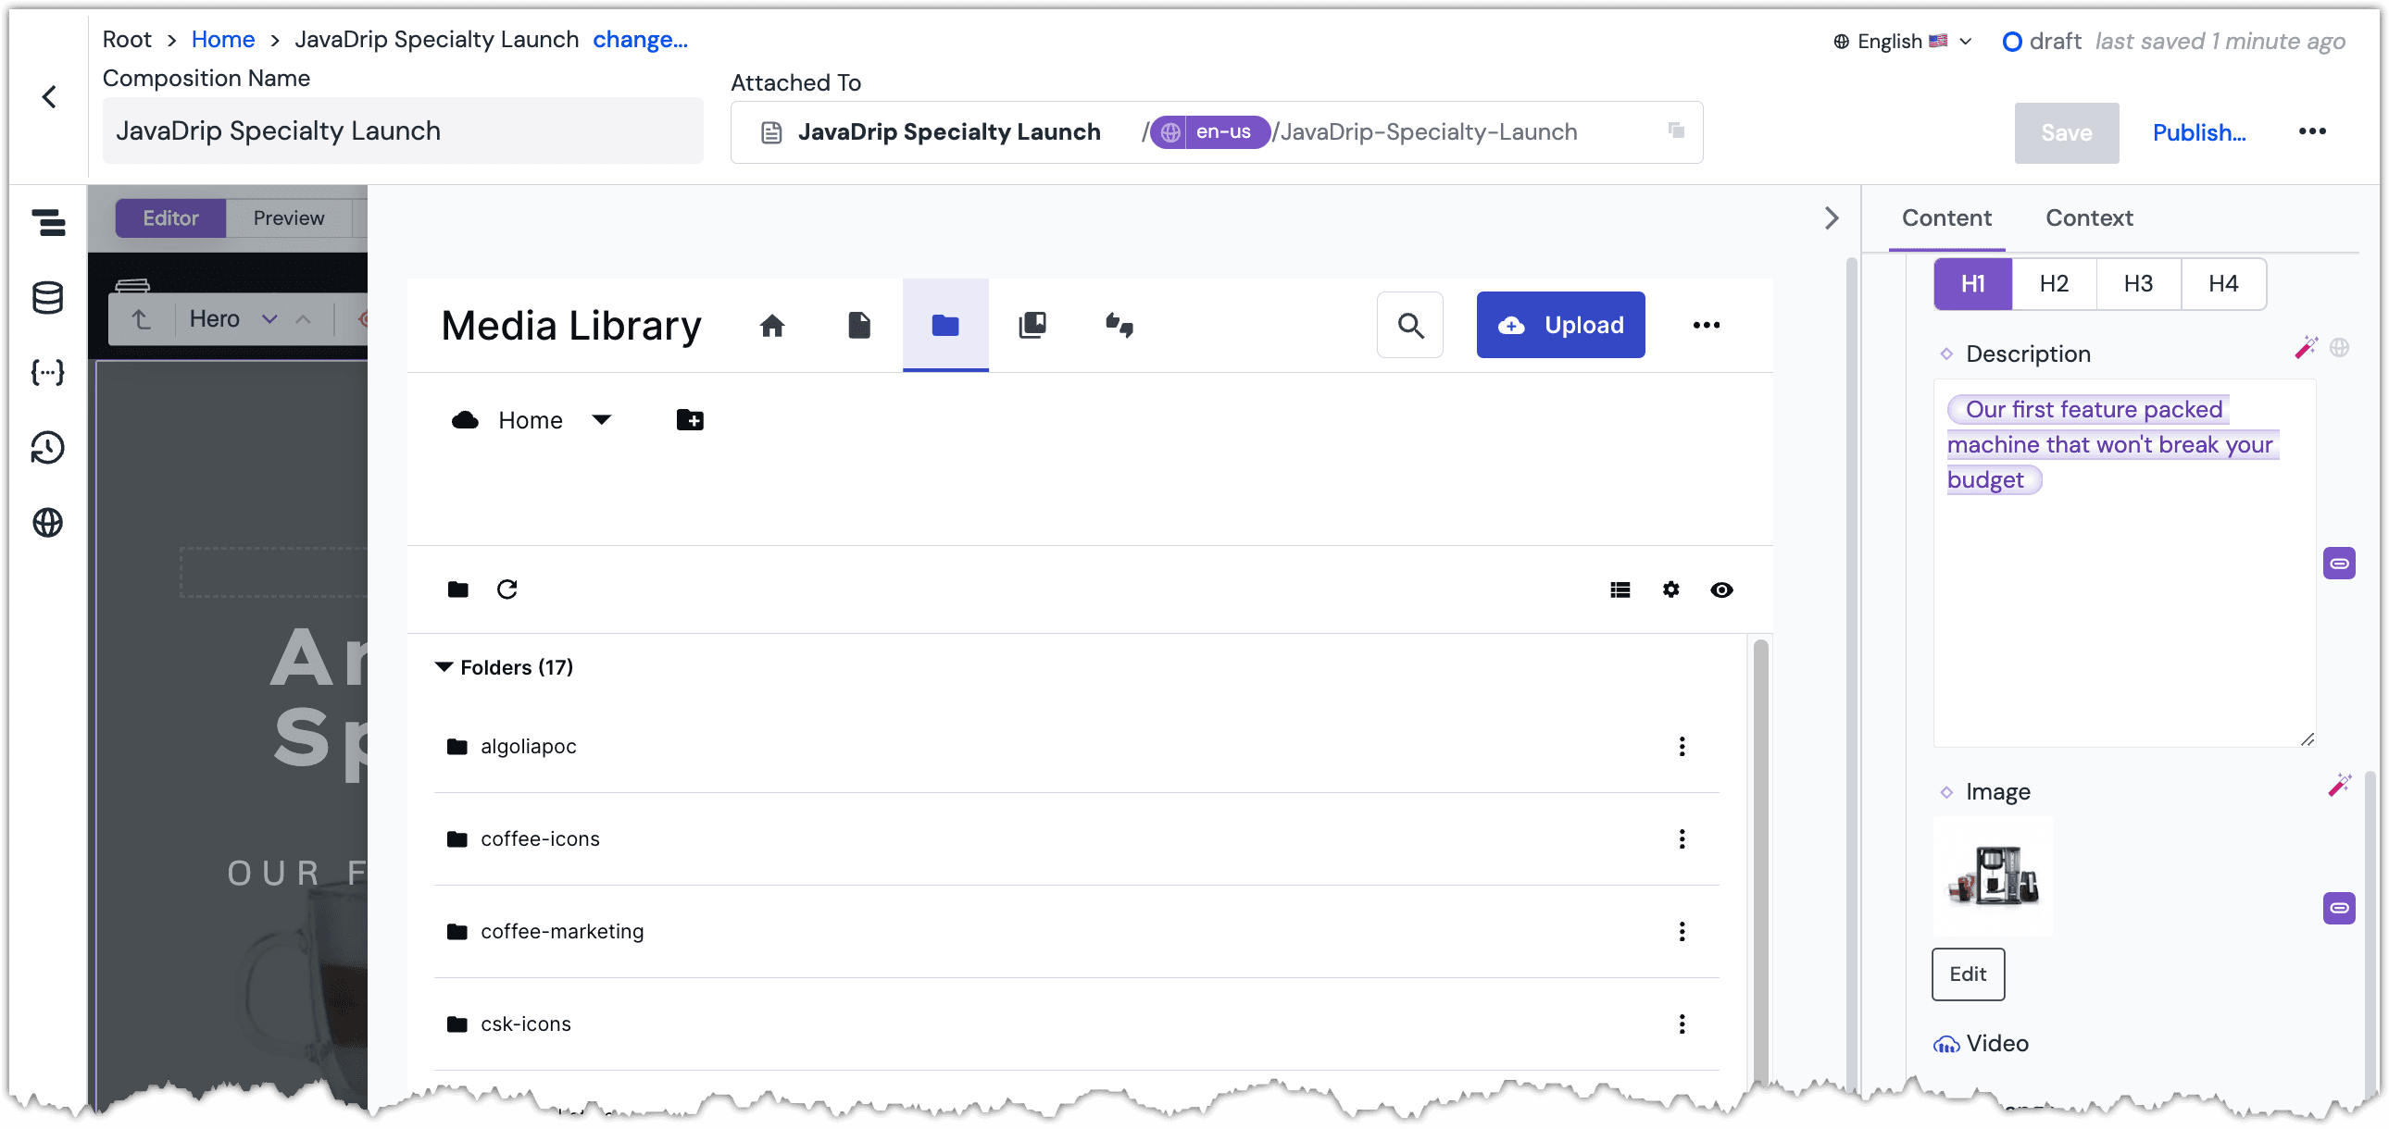Switch to Editor mode
This screenshot has width=2389, height=1129.
(x=170, y=218)
